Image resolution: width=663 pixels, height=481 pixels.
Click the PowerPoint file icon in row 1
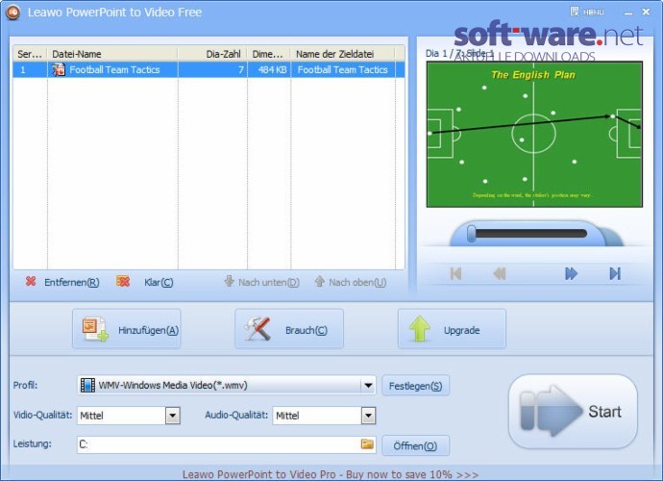point(59,70)
